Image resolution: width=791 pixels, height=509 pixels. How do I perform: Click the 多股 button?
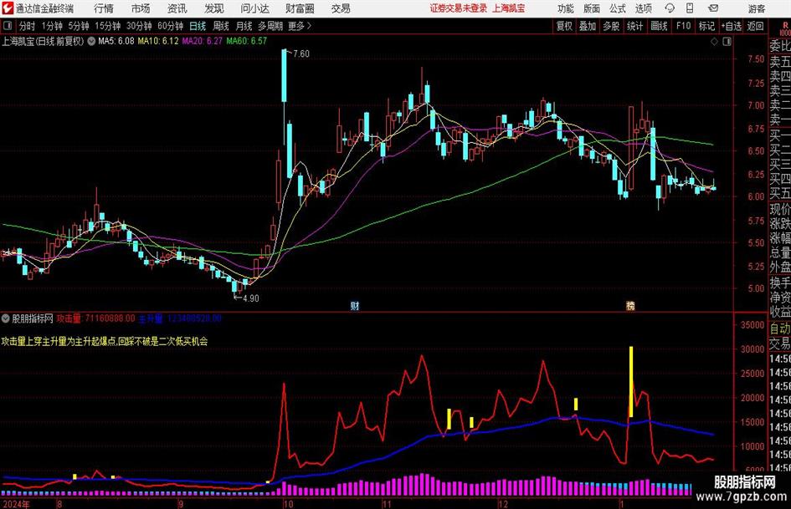(611, 26)
